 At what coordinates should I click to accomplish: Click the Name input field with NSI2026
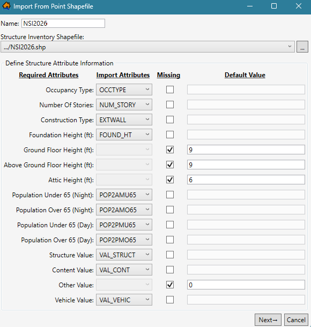63,24
